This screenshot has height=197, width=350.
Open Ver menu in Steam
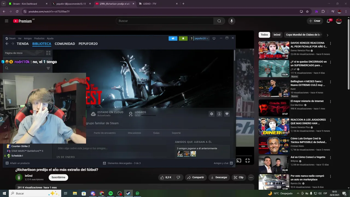(x=20, y=39)
